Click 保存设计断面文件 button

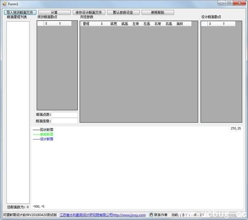[x=88, y=12]
